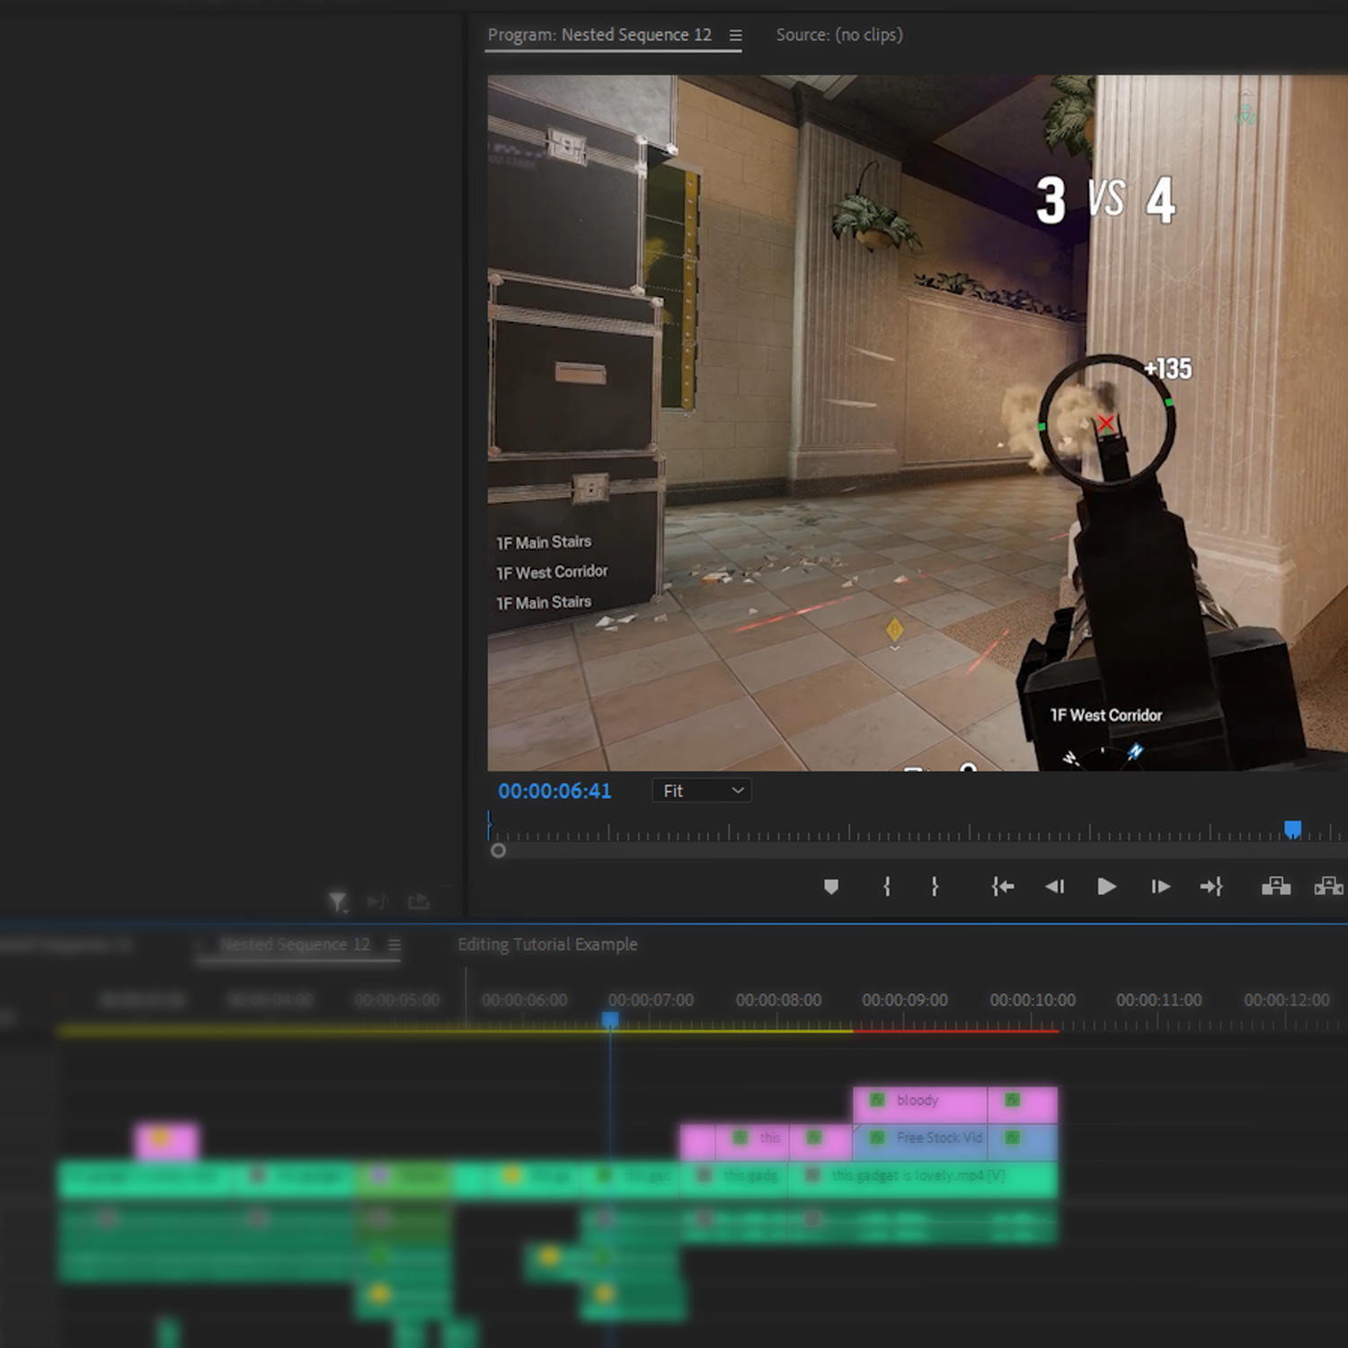Step forward one frame
The width and height of the screenshot is (1348, 1348).
(1160, 887)
